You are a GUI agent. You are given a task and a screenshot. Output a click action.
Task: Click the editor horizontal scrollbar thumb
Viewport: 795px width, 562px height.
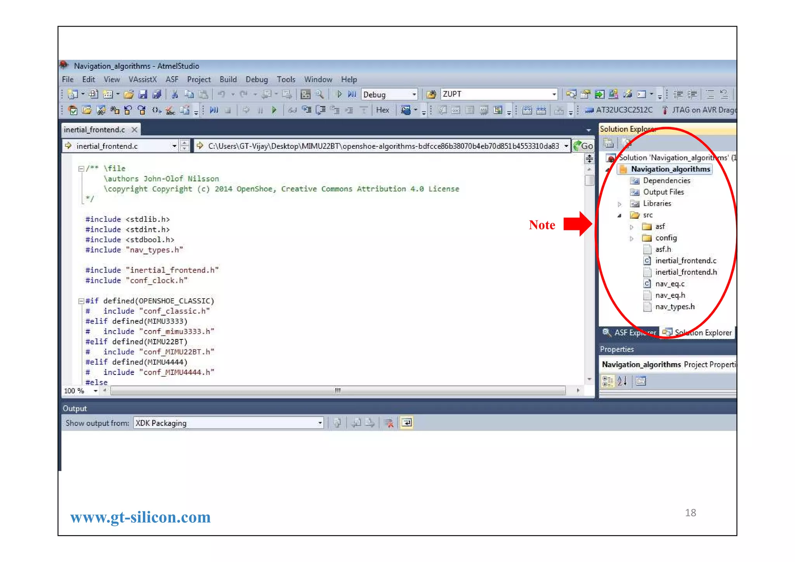[338, 391]
